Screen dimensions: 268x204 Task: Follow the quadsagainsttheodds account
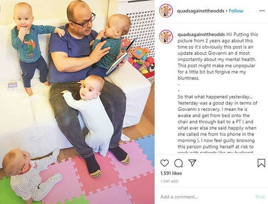(x=236, y=11)
